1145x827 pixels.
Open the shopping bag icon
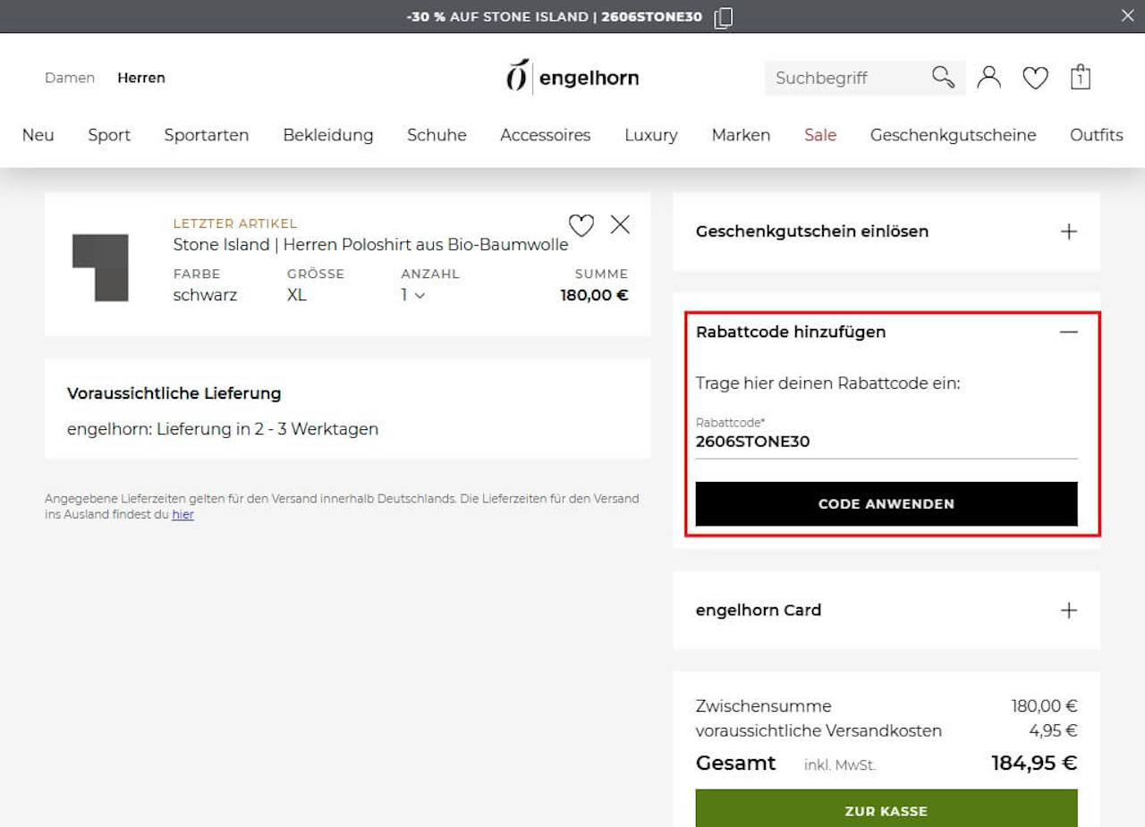pos(1080,78)
